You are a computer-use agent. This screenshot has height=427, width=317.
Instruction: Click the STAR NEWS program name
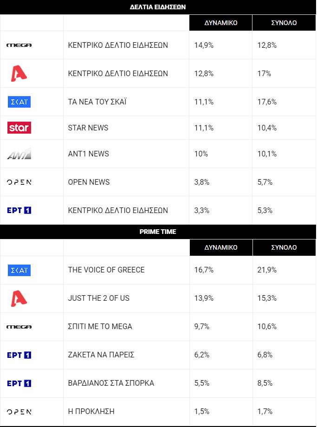[88, 128]
